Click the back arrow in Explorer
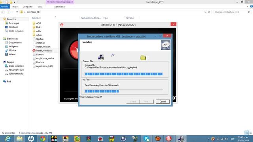Viewport: 253px width, 142px height. pyautogui.click(x=3, y=12)
